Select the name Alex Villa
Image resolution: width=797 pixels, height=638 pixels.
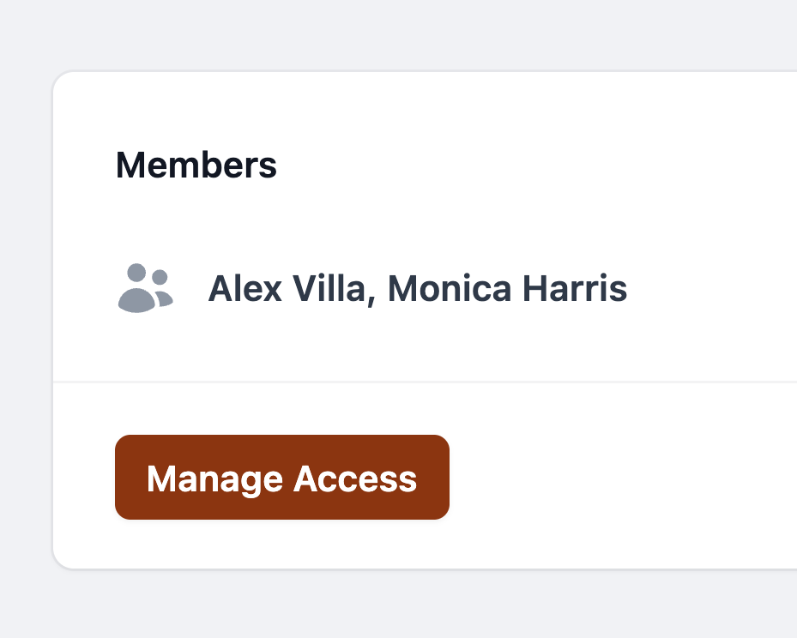click(x=287, y=288)
